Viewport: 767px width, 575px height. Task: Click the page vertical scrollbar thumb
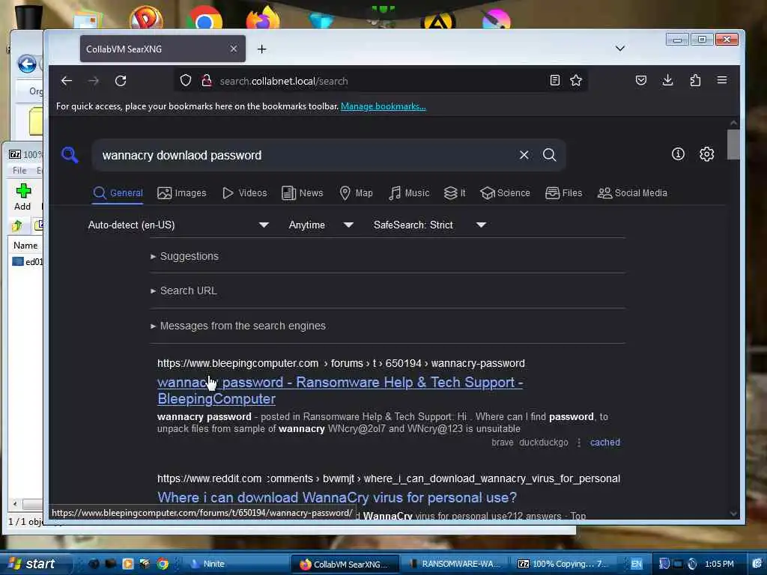coord(733,144)
